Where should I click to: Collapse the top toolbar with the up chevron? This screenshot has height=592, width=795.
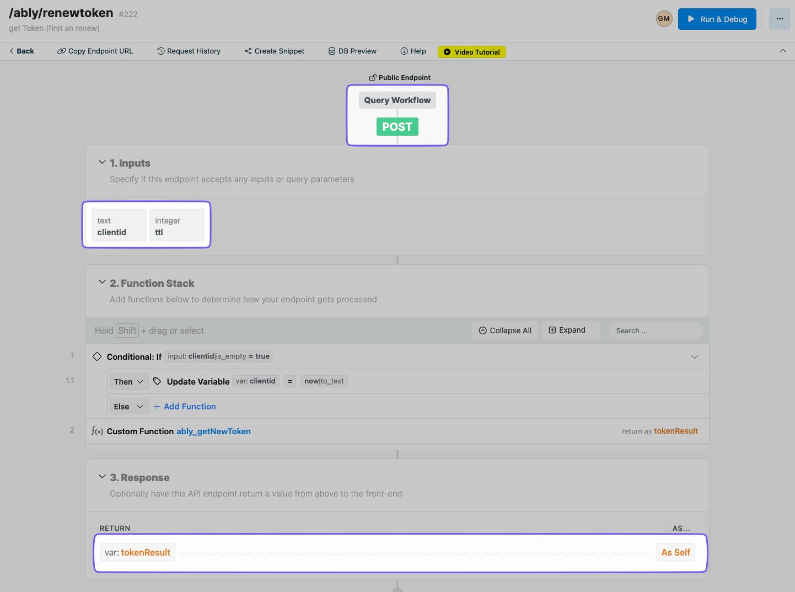click(x=783, y=51)
